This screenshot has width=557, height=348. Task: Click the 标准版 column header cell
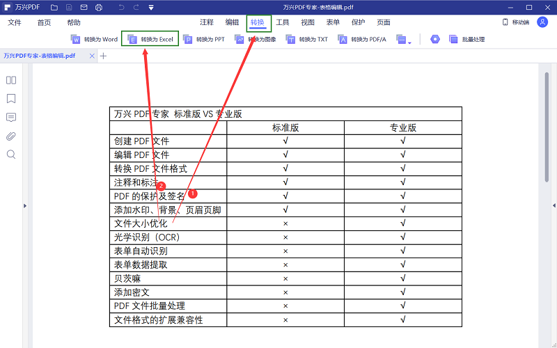pyautogui.click(x=285, y=128)
